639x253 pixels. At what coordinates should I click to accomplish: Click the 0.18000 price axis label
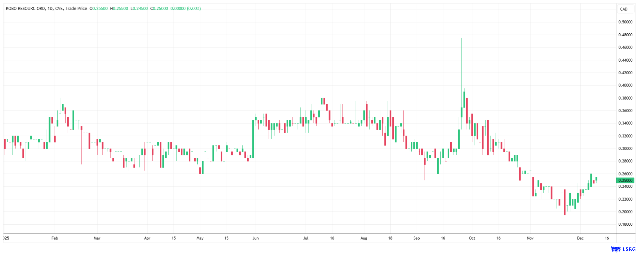[625, 224]
